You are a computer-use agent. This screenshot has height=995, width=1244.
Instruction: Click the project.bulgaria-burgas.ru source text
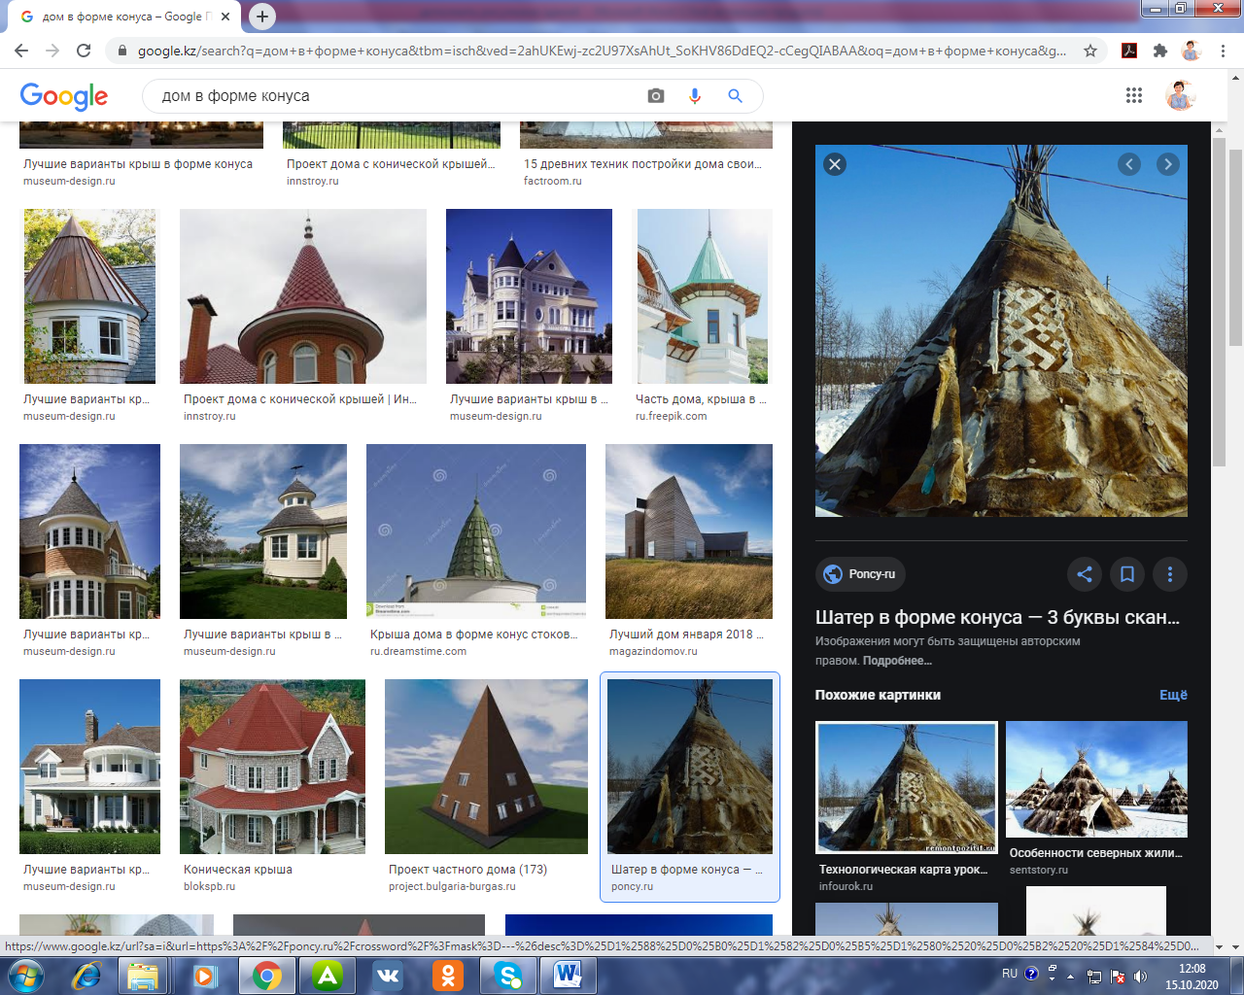point(452,886)
